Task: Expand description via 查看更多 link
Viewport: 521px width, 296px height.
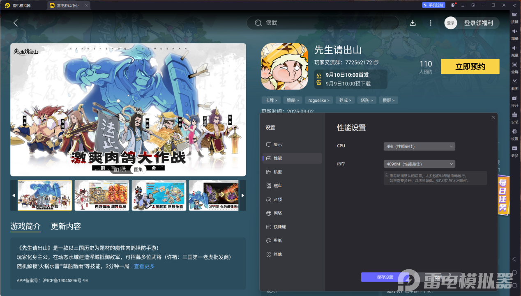Action: (144, 266)
